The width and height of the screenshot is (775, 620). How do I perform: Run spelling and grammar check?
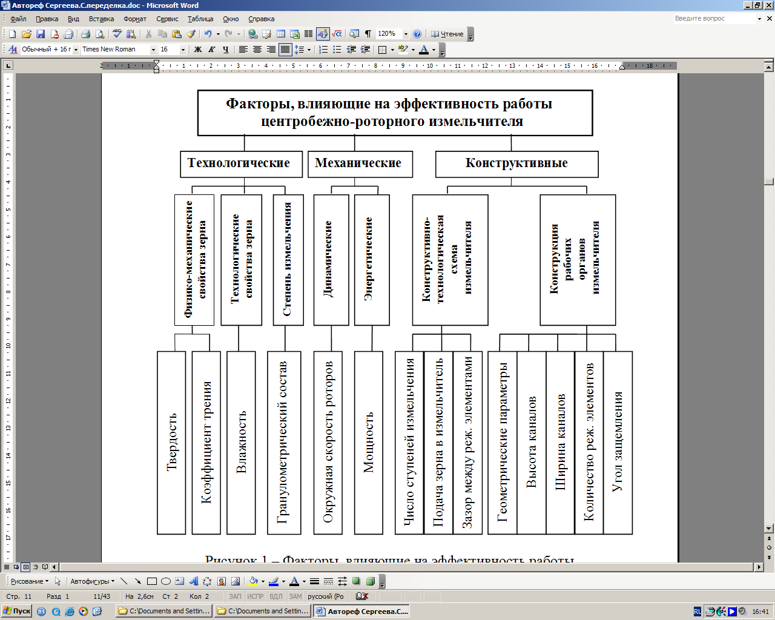click(117, 34)
